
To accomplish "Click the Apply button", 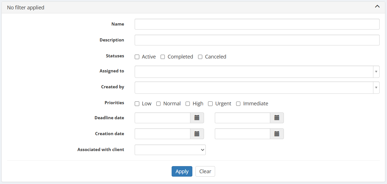I will click(x=182, y=171).
